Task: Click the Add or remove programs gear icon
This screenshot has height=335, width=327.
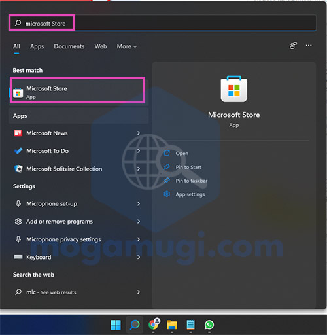Action: [x=18, y=221]
